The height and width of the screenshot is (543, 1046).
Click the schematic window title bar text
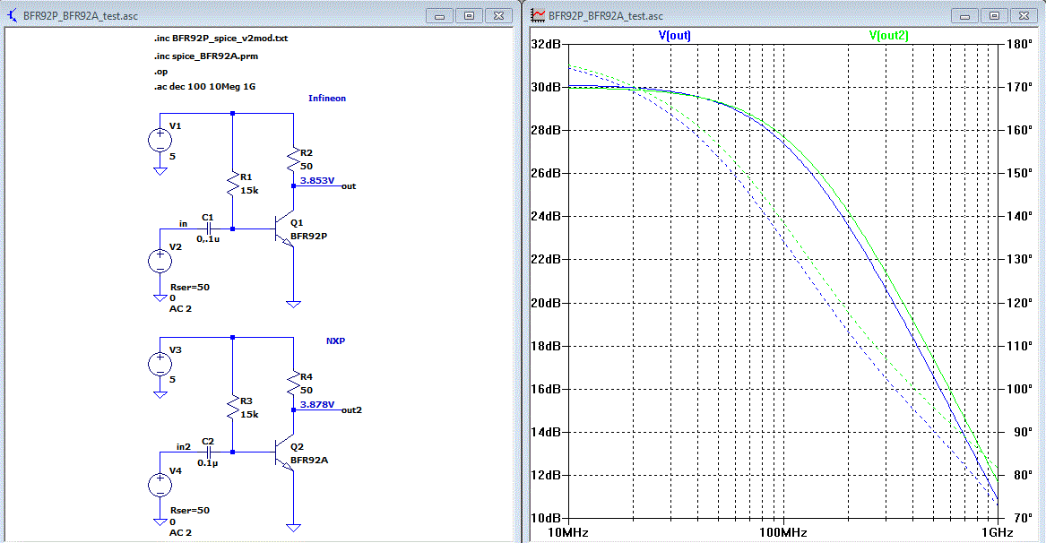pos(81,16)
